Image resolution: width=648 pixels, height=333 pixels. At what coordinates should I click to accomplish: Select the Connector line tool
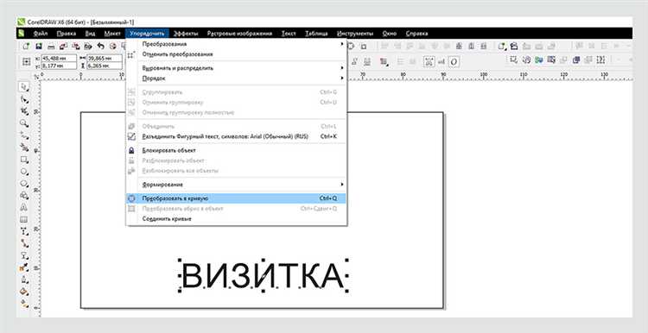tap(24, 243)
